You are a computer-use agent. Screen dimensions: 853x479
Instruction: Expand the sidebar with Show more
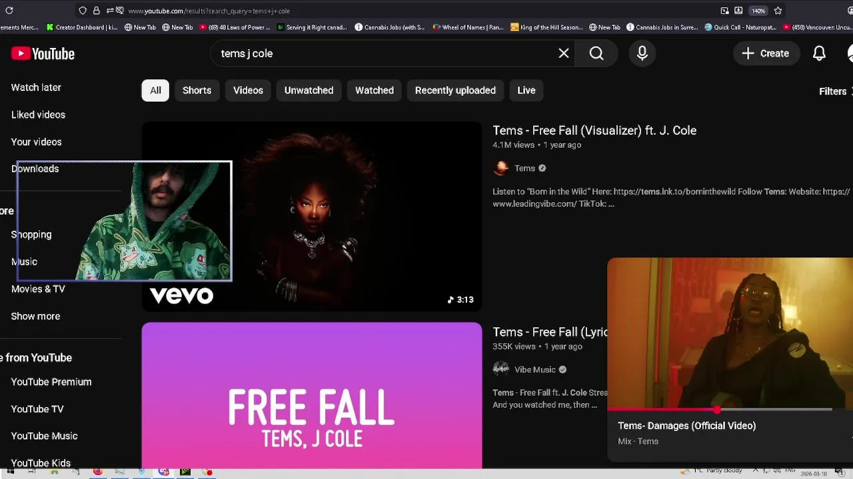click(35, 316)
